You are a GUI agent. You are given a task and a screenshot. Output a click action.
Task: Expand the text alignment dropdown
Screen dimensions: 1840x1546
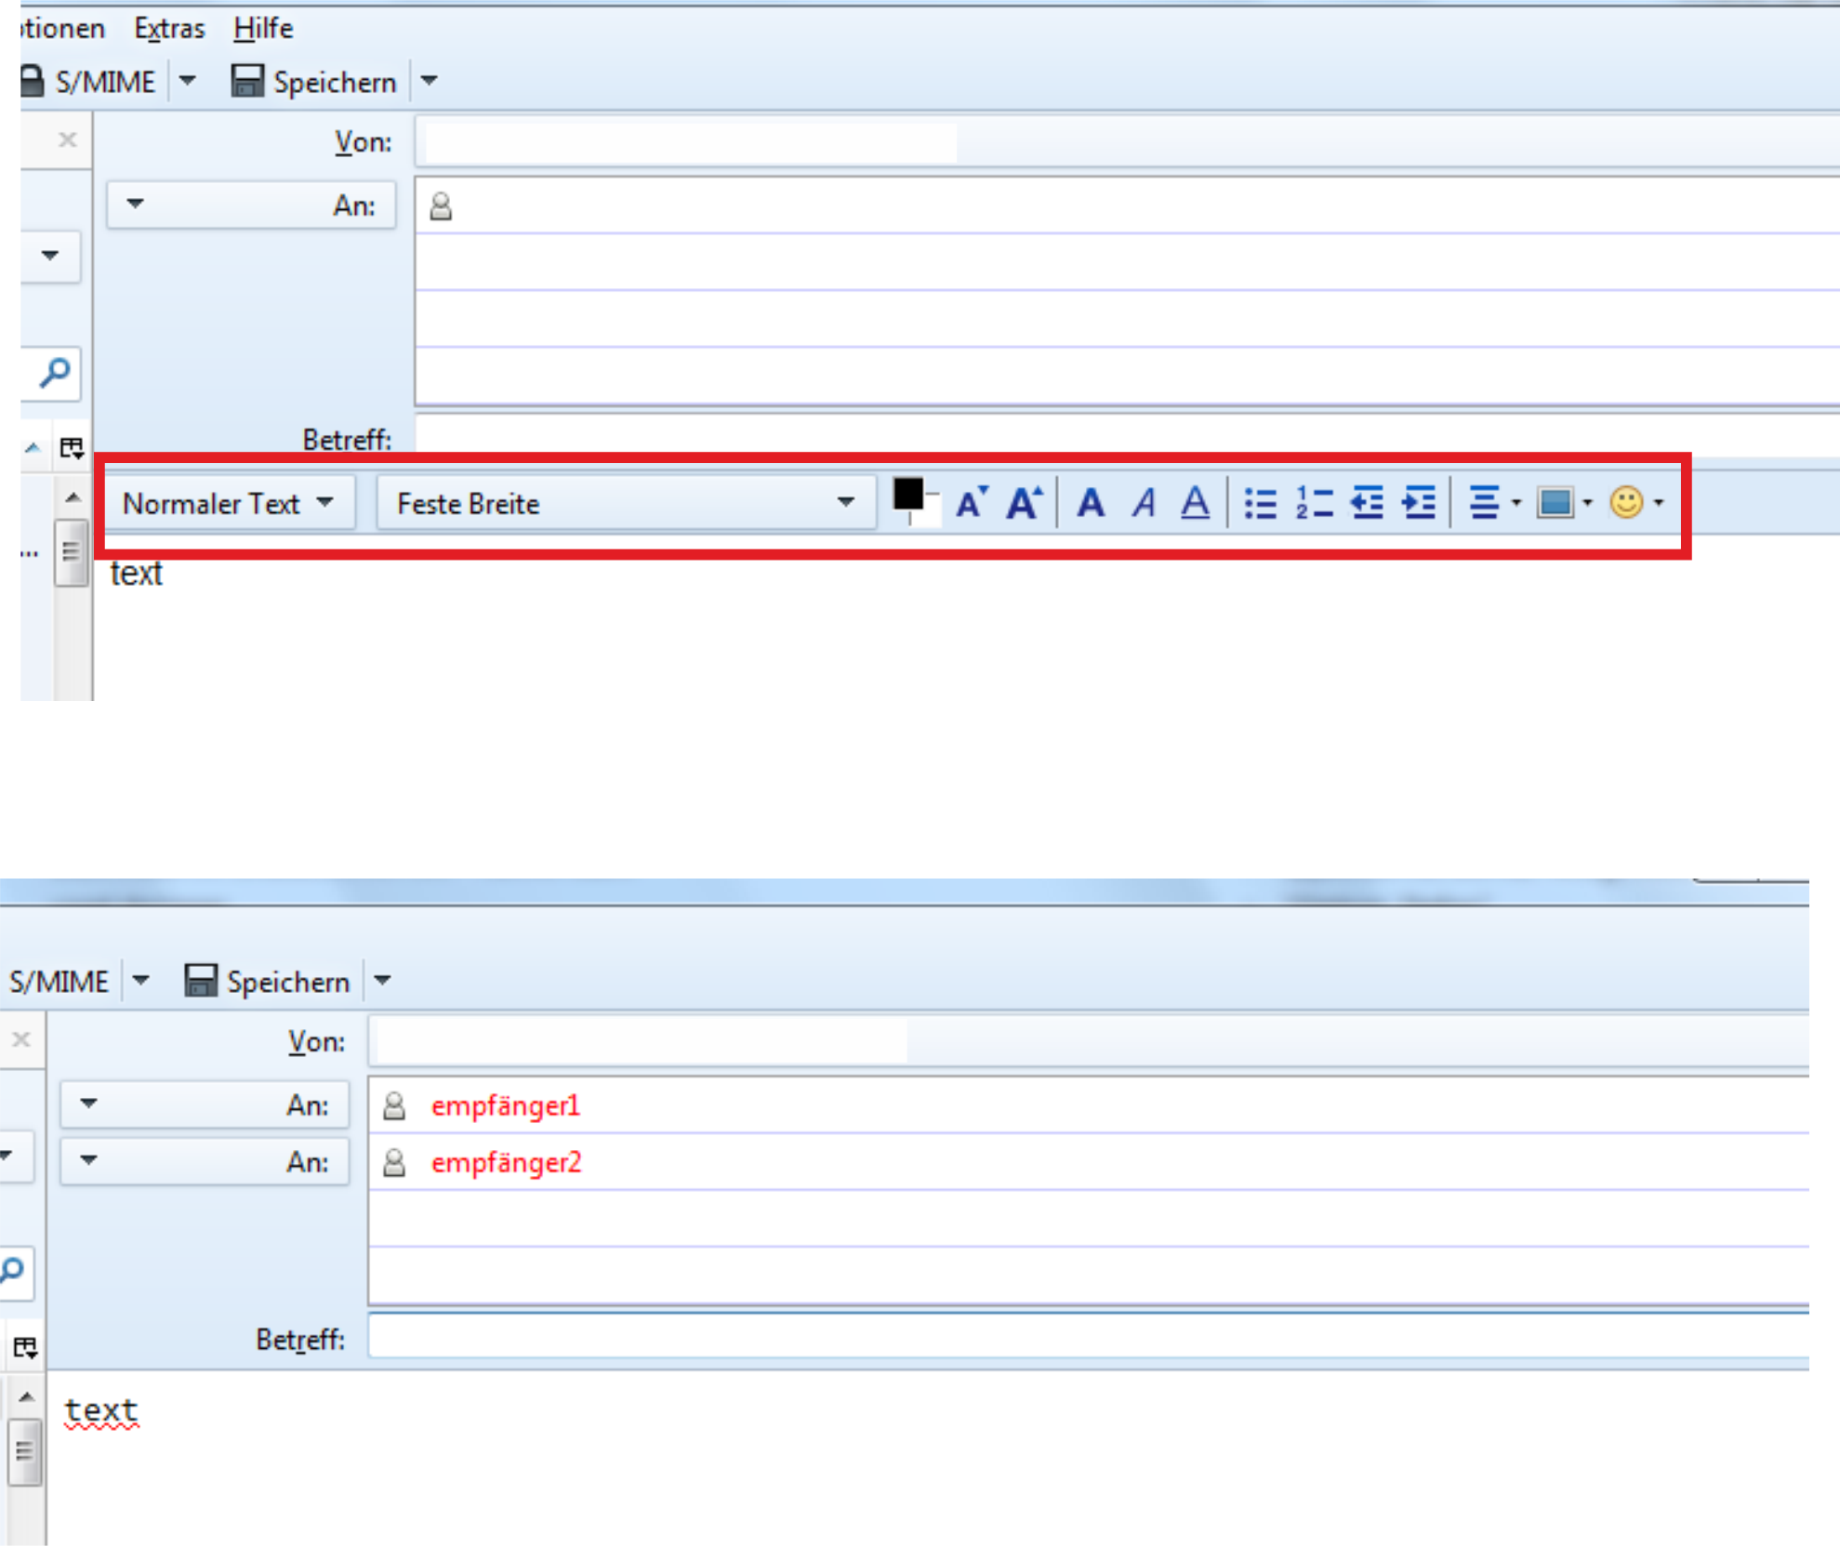tap(1516, 503)
